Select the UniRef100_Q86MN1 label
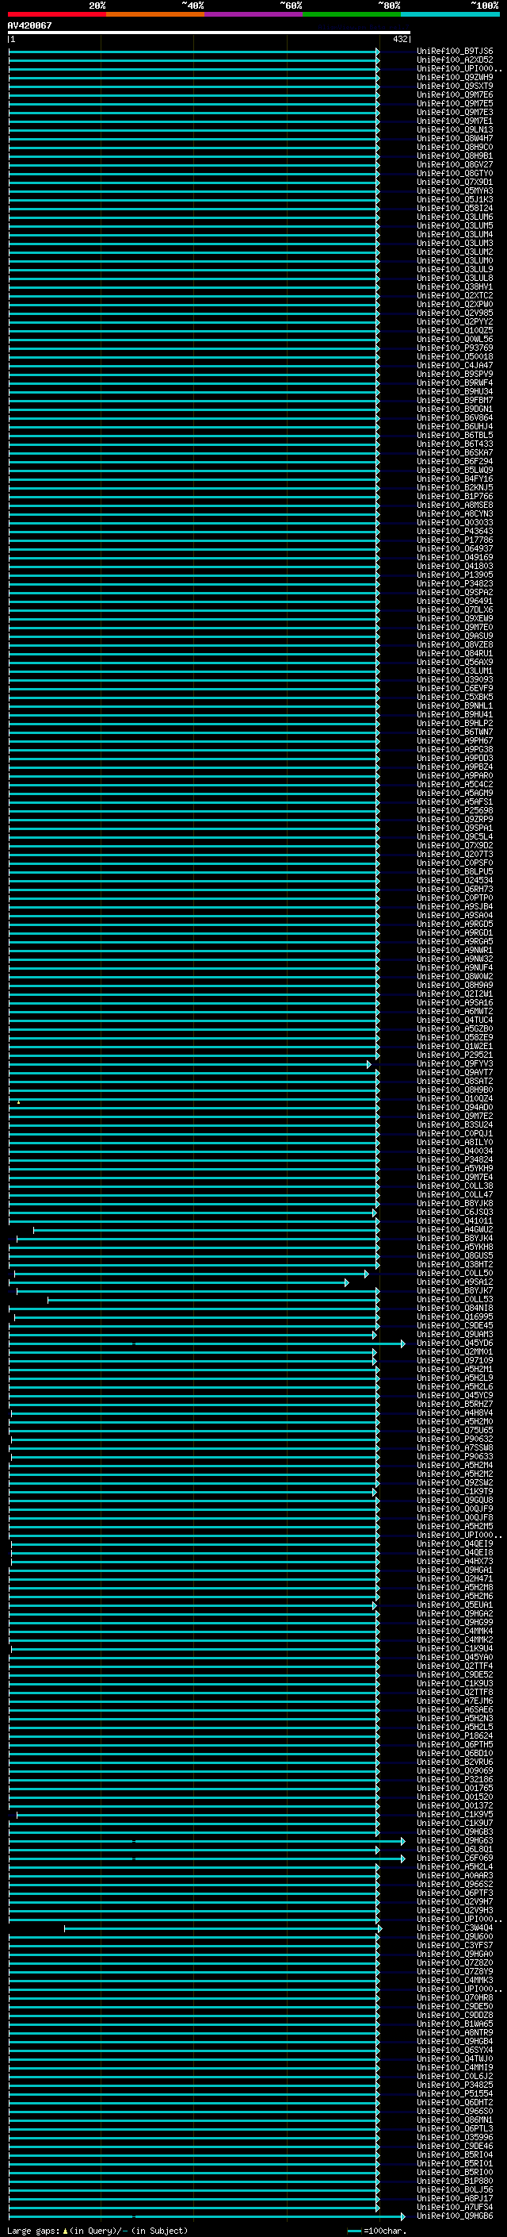Image resolution: width=507 pixels, height=2237 pixels. 455,2120
